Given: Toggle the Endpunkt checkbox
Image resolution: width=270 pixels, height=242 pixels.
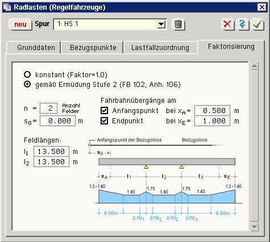Looking at the screenshot, I should coord(104,121).
